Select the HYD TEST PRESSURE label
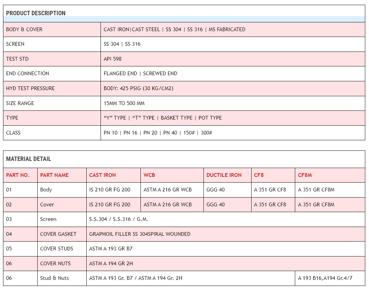 30,88
